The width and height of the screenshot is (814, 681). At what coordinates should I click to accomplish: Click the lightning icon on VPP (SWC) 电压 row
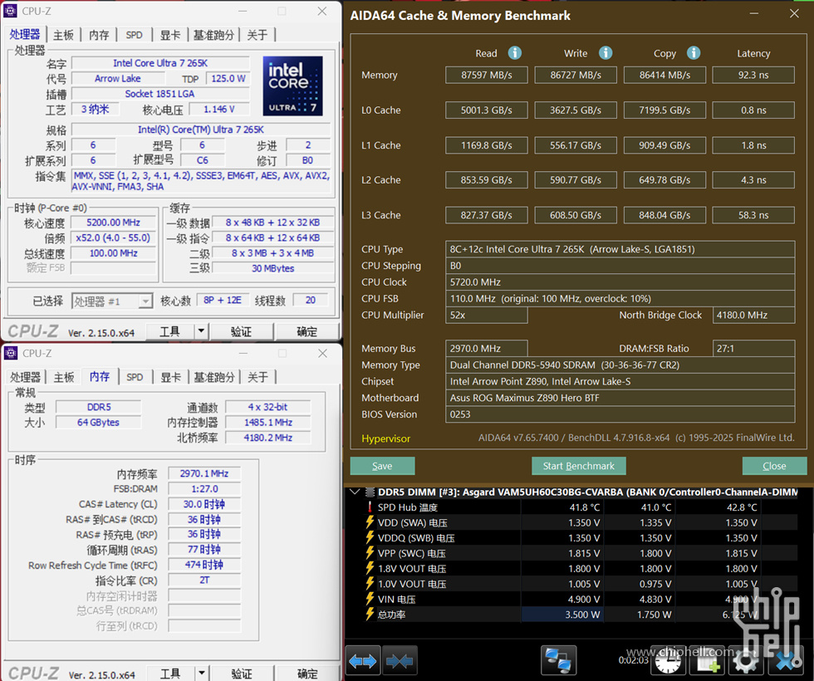[370, 553]
